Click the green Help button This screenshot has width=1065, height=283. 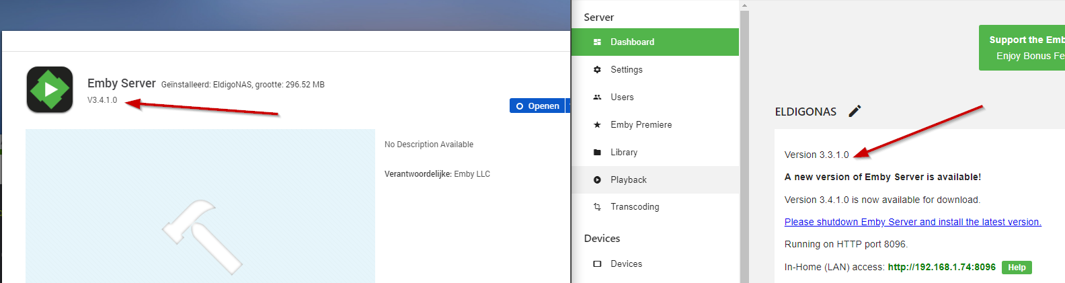pos(1017,267)
